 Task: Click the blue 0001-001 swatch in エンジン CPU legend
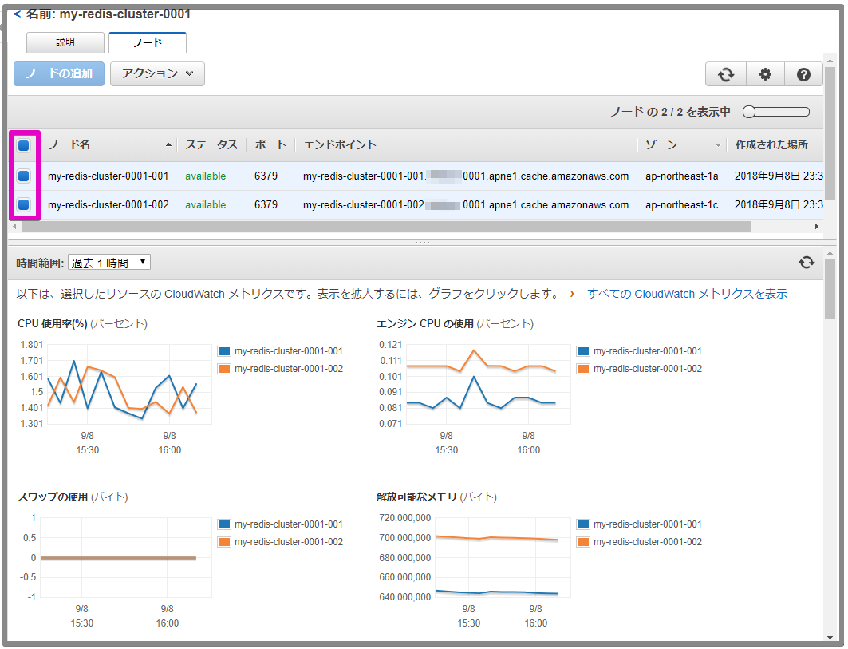tap(583, 351)
